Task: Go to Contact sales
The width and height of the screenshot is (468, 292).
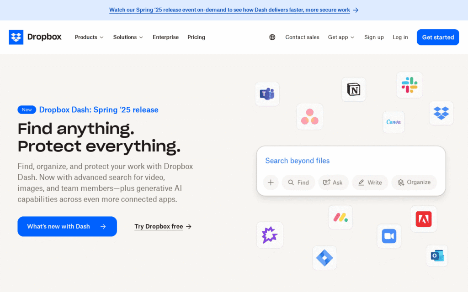Action: pos(302,37)
